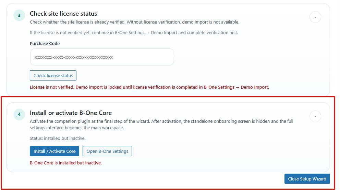Click the step 3 number badge

tap(19, 15)
